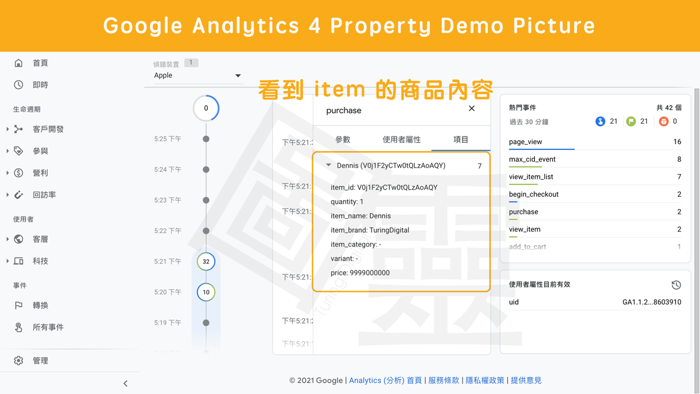Click the 5:23 下午 timeline dot
The height and width of the screenshot is (394, 700).
point(206,200)
